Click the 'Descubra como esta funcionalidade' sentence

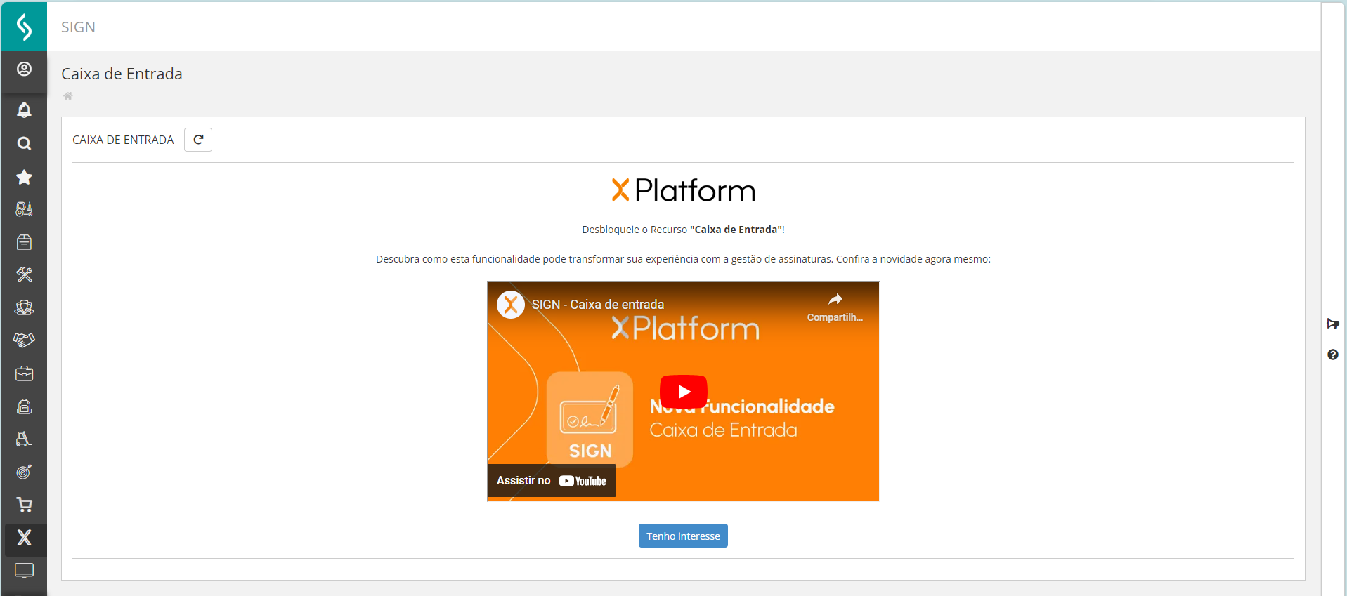tap(683, 259)
